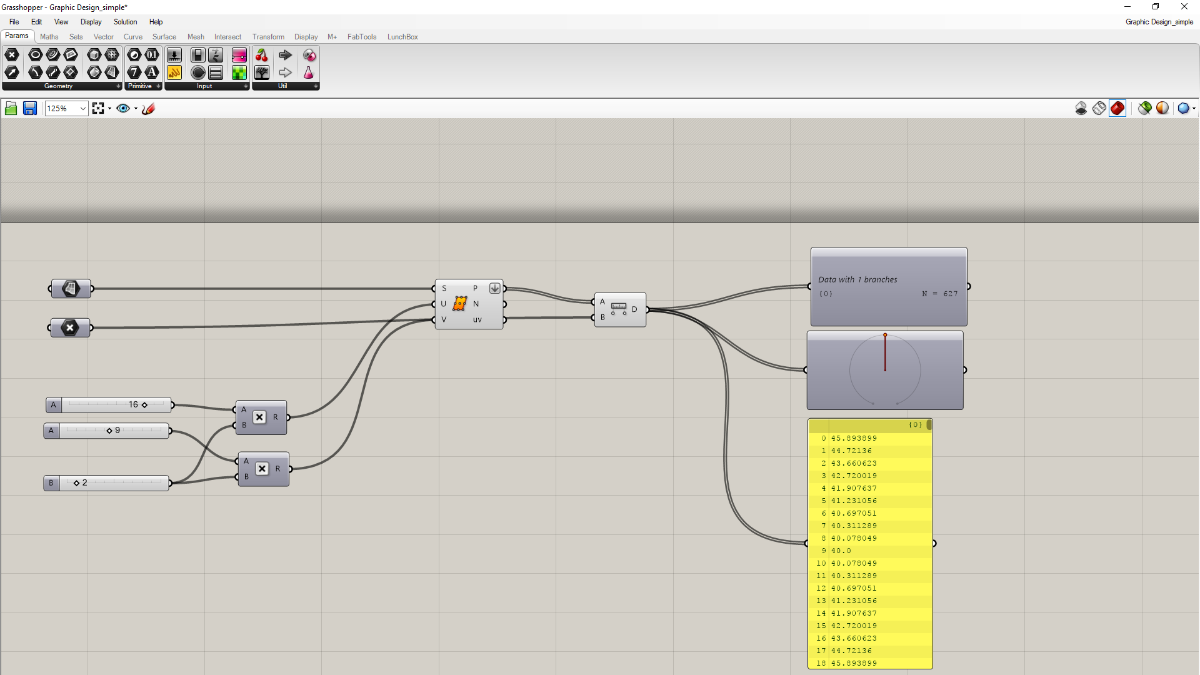Screen dimensions: 1200x675
Task: Click the slider set to 16
Action: 109,405
